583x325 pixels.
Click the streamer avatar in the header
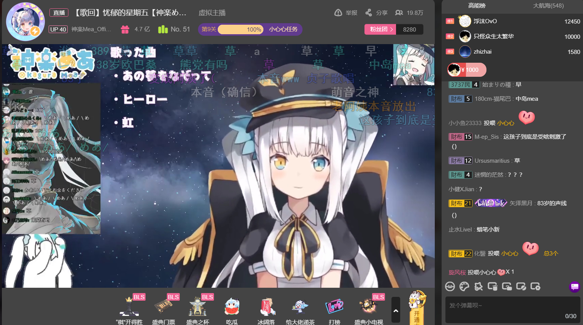26,22
